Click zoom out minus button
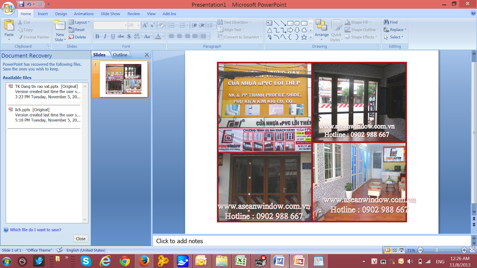The width and height of the screenshot is (477, 268). [420, 250]
